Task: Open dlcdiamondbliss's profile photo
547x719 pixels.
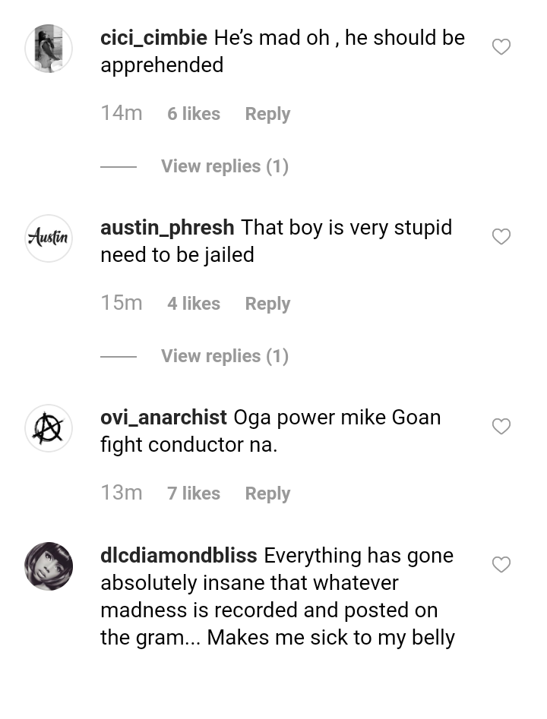Action: tap(49, 566)
